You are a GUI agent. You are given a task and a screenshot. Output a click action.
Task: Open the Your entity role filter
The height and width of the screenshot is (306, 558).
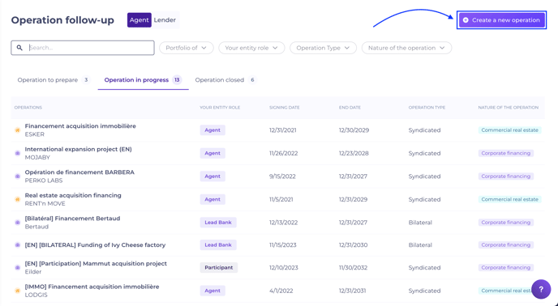(251, 48)
